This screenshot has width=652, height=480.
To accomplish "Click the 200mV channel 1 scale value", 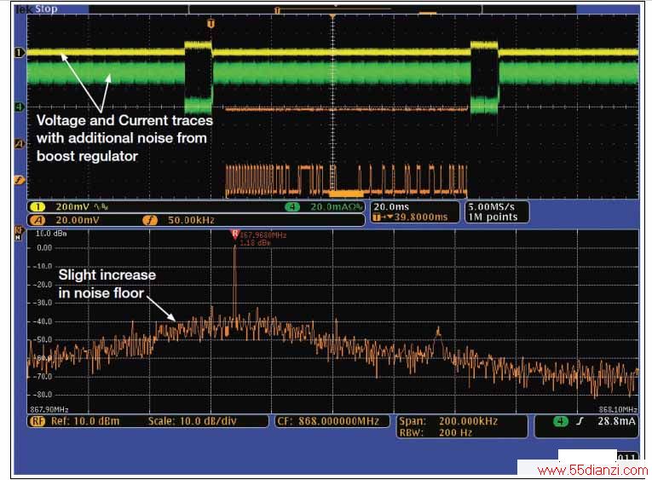I will tap(72, 206).
